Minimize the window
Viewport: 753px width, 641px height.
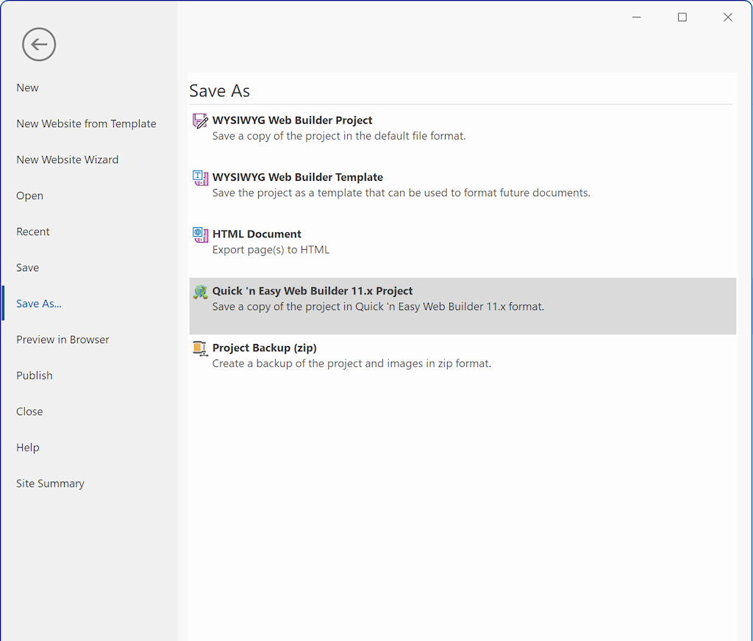[637, 18]
